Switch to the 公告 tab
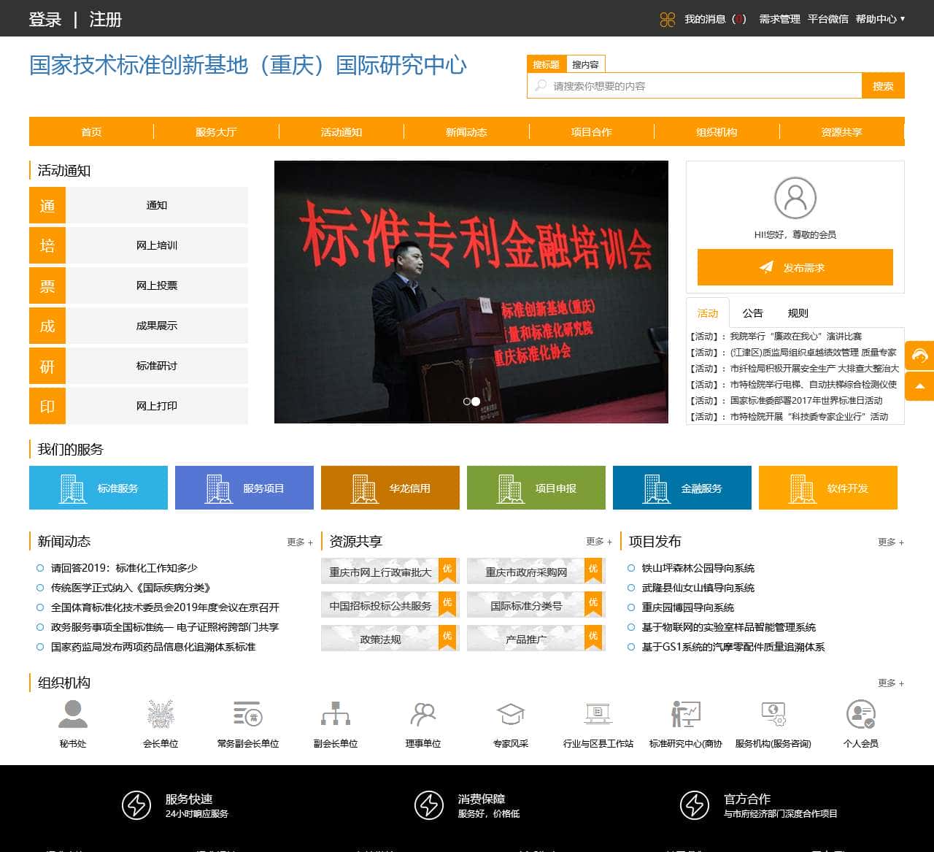Screen dimensions: 934x852 coord(752,313)
